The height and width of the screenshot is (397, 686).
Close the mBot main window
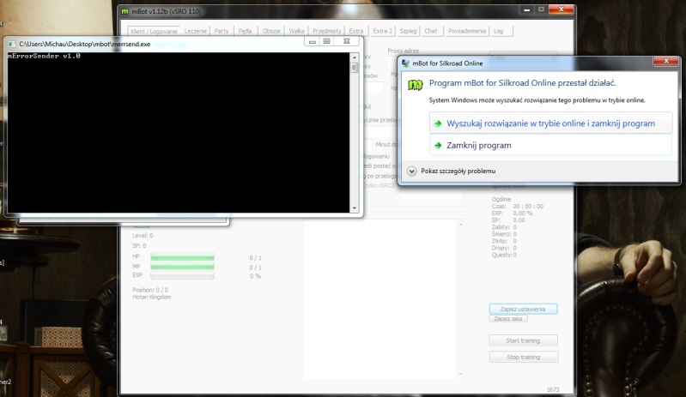point(561,9)
